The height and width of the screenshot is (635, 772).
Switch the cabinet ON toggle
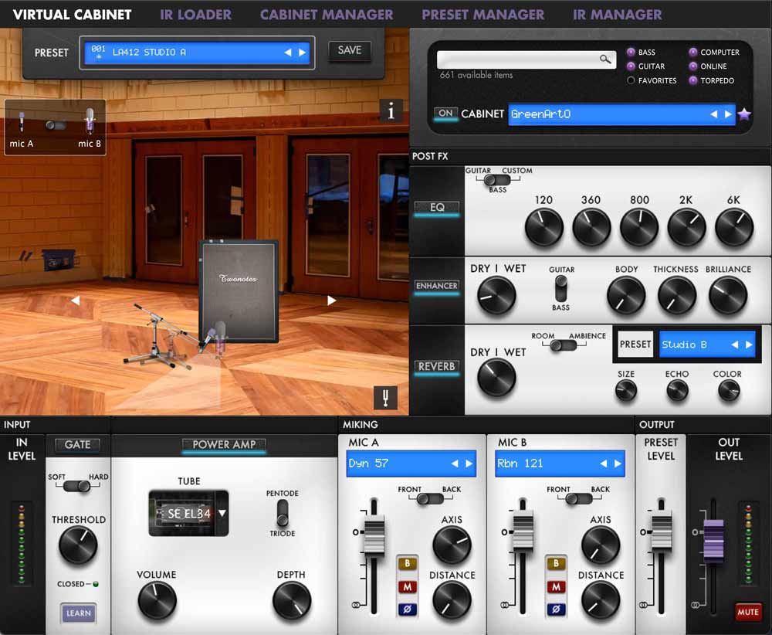click(x=445, y=114)
